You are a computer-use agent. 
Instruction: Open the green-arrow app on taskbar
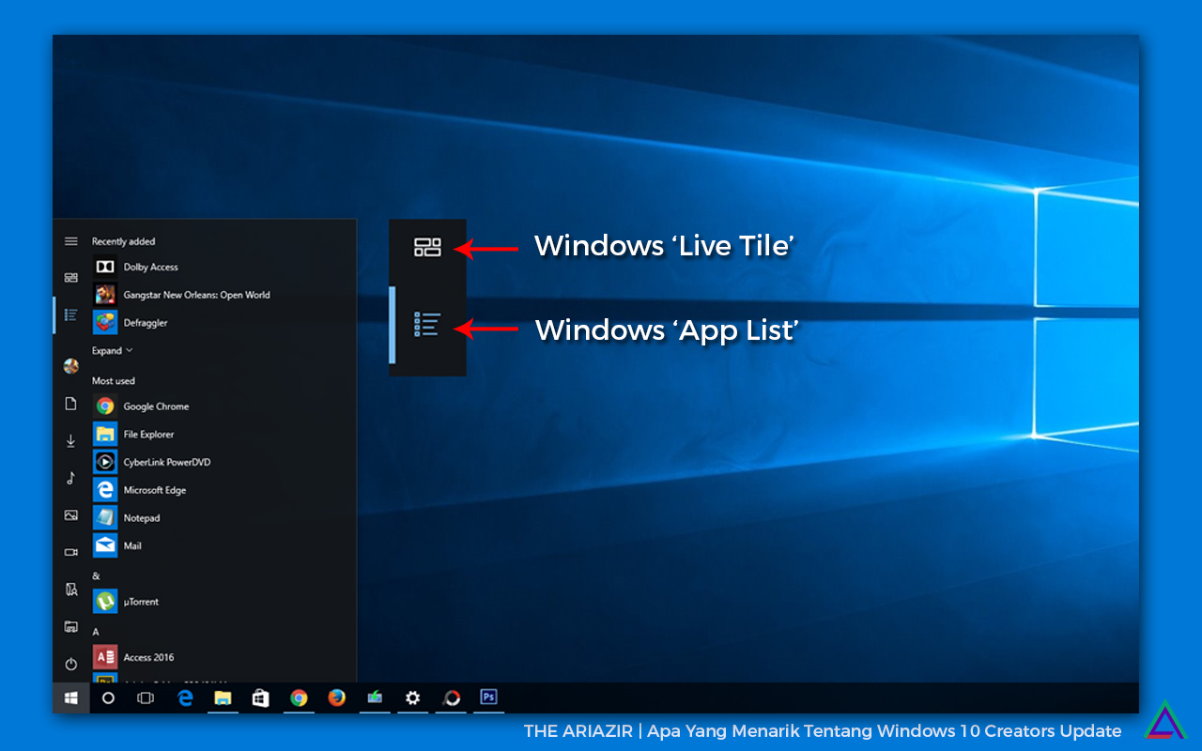point(375,697)
